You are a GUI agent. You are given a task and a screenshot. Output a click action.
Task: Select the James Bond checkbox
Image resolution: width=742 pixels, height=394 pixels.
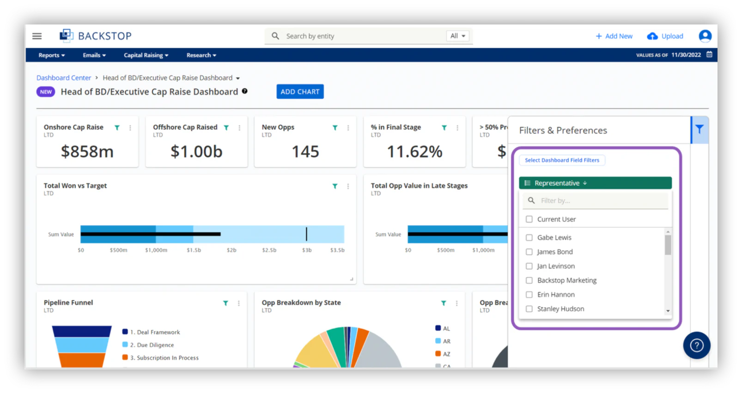click(x=529, y=252)
